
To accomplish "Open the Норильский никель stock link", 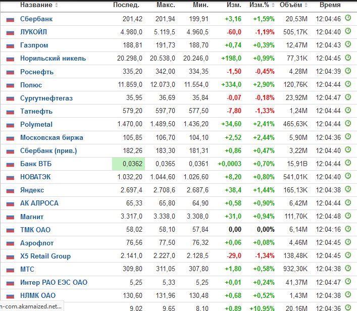I will 53,58.
